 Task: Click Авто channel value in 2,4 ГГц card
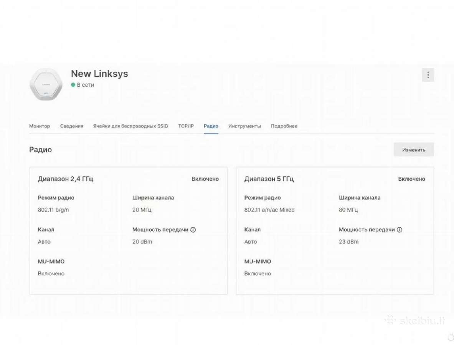44,242
